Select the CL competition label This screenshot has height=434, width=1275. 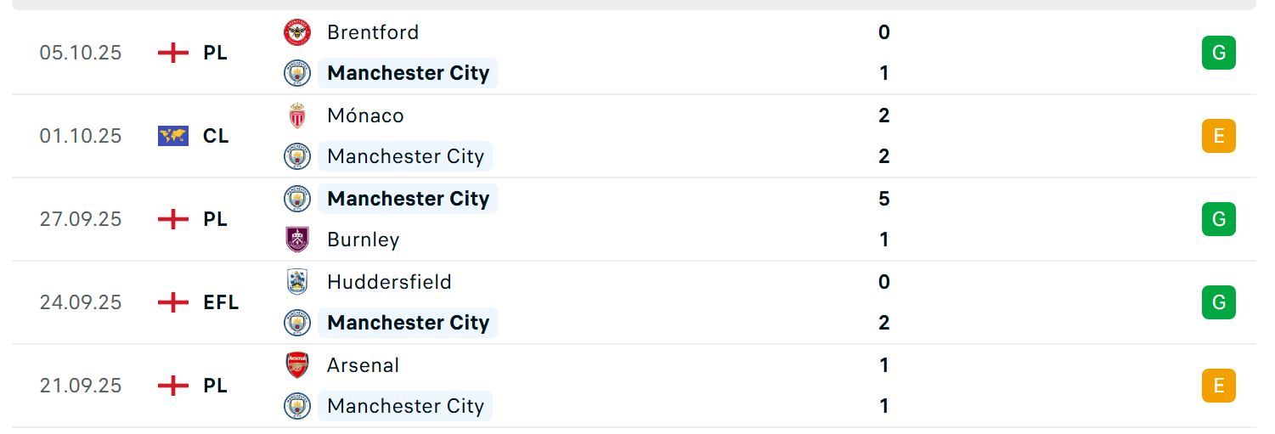(216, 136)
